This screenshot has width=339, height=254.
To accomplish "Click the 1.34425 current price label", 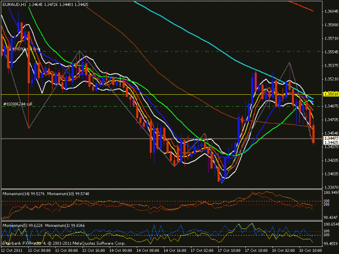I will pos(331,142).
